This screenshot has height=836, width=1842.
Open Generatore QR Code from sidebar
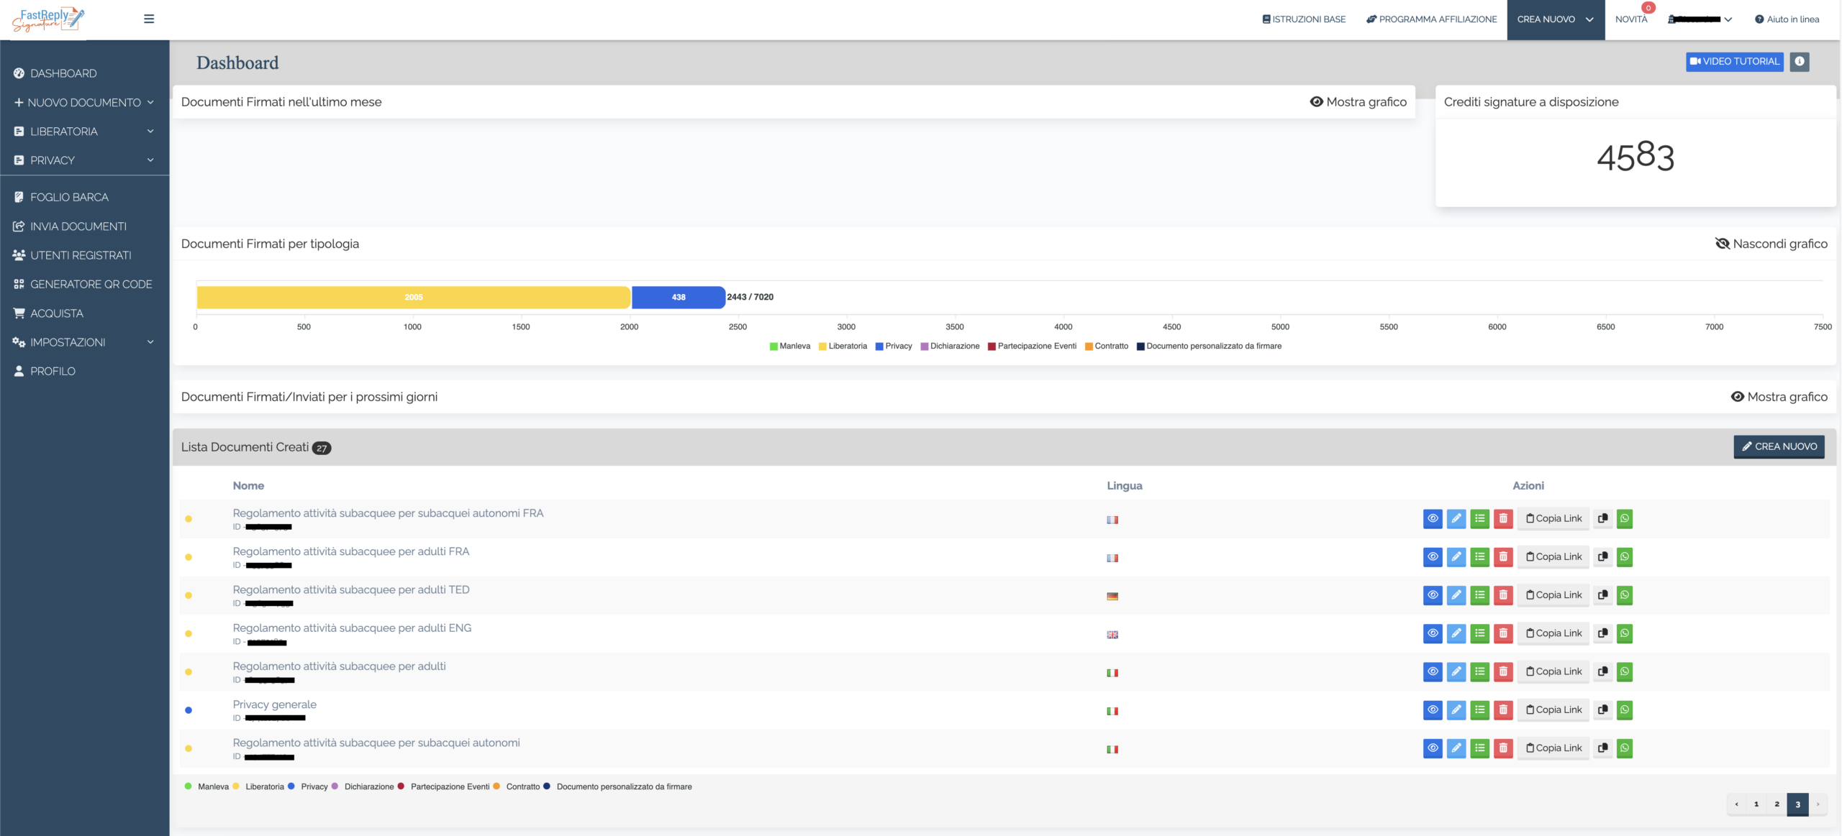pyautogui.click(x=91, y=285)
